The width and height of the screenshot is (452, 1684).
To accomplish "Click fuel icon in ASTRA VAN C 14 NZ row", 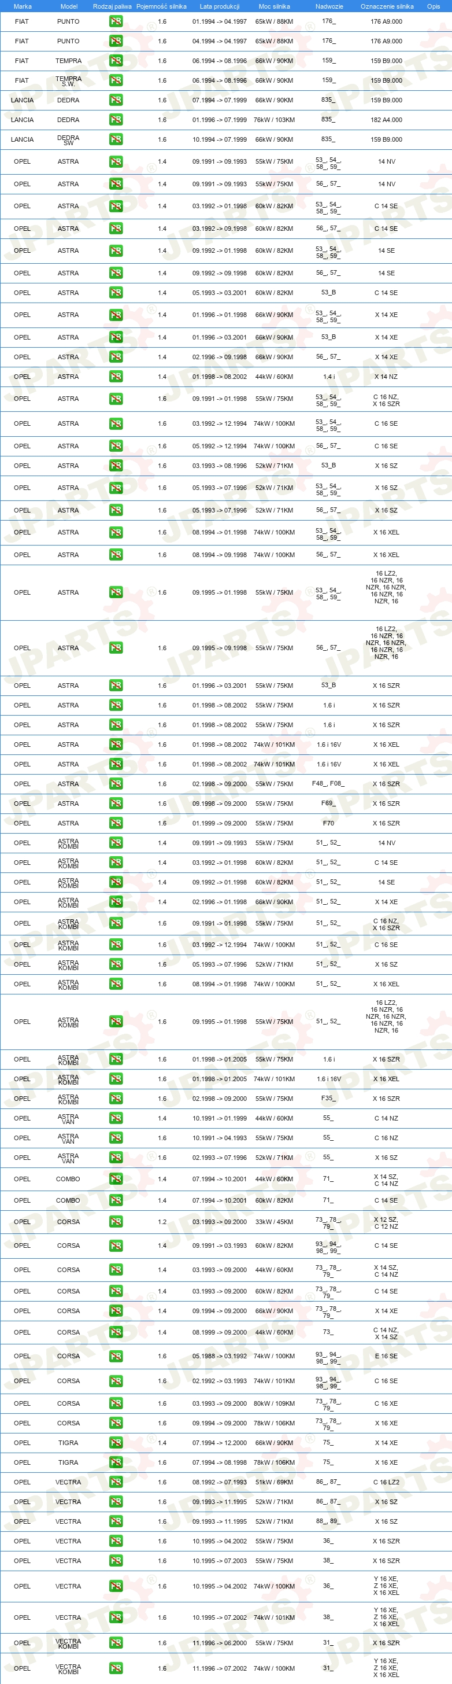I will pos(116,1118).
